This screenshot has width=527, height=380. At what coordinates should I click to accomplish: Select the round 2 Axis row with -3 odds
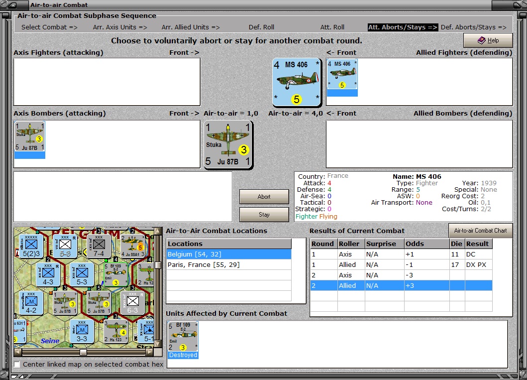(x=401, y=275)
